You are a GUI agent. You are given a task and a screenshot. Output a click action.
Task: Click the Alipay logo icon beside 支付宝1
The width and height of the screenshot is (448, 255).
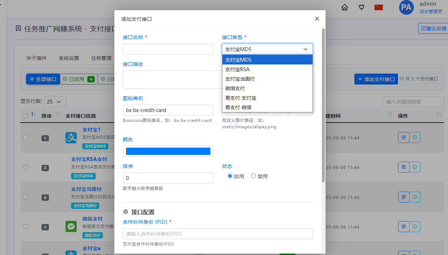pos(71,138)
